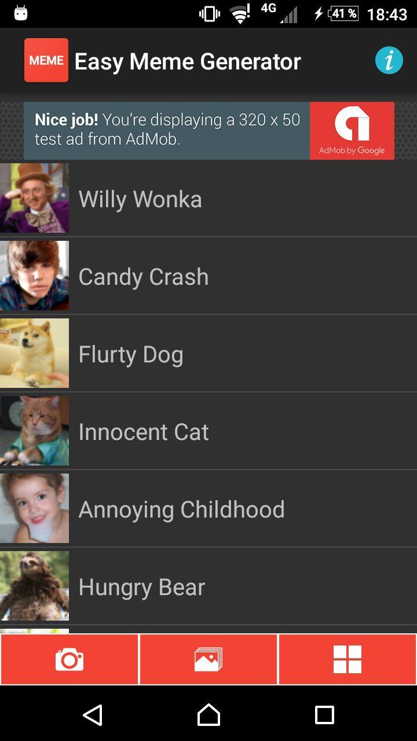Pick Hungry Bear from the list
The width and height of the screenshot is (417, 741).
click(209, 586)
